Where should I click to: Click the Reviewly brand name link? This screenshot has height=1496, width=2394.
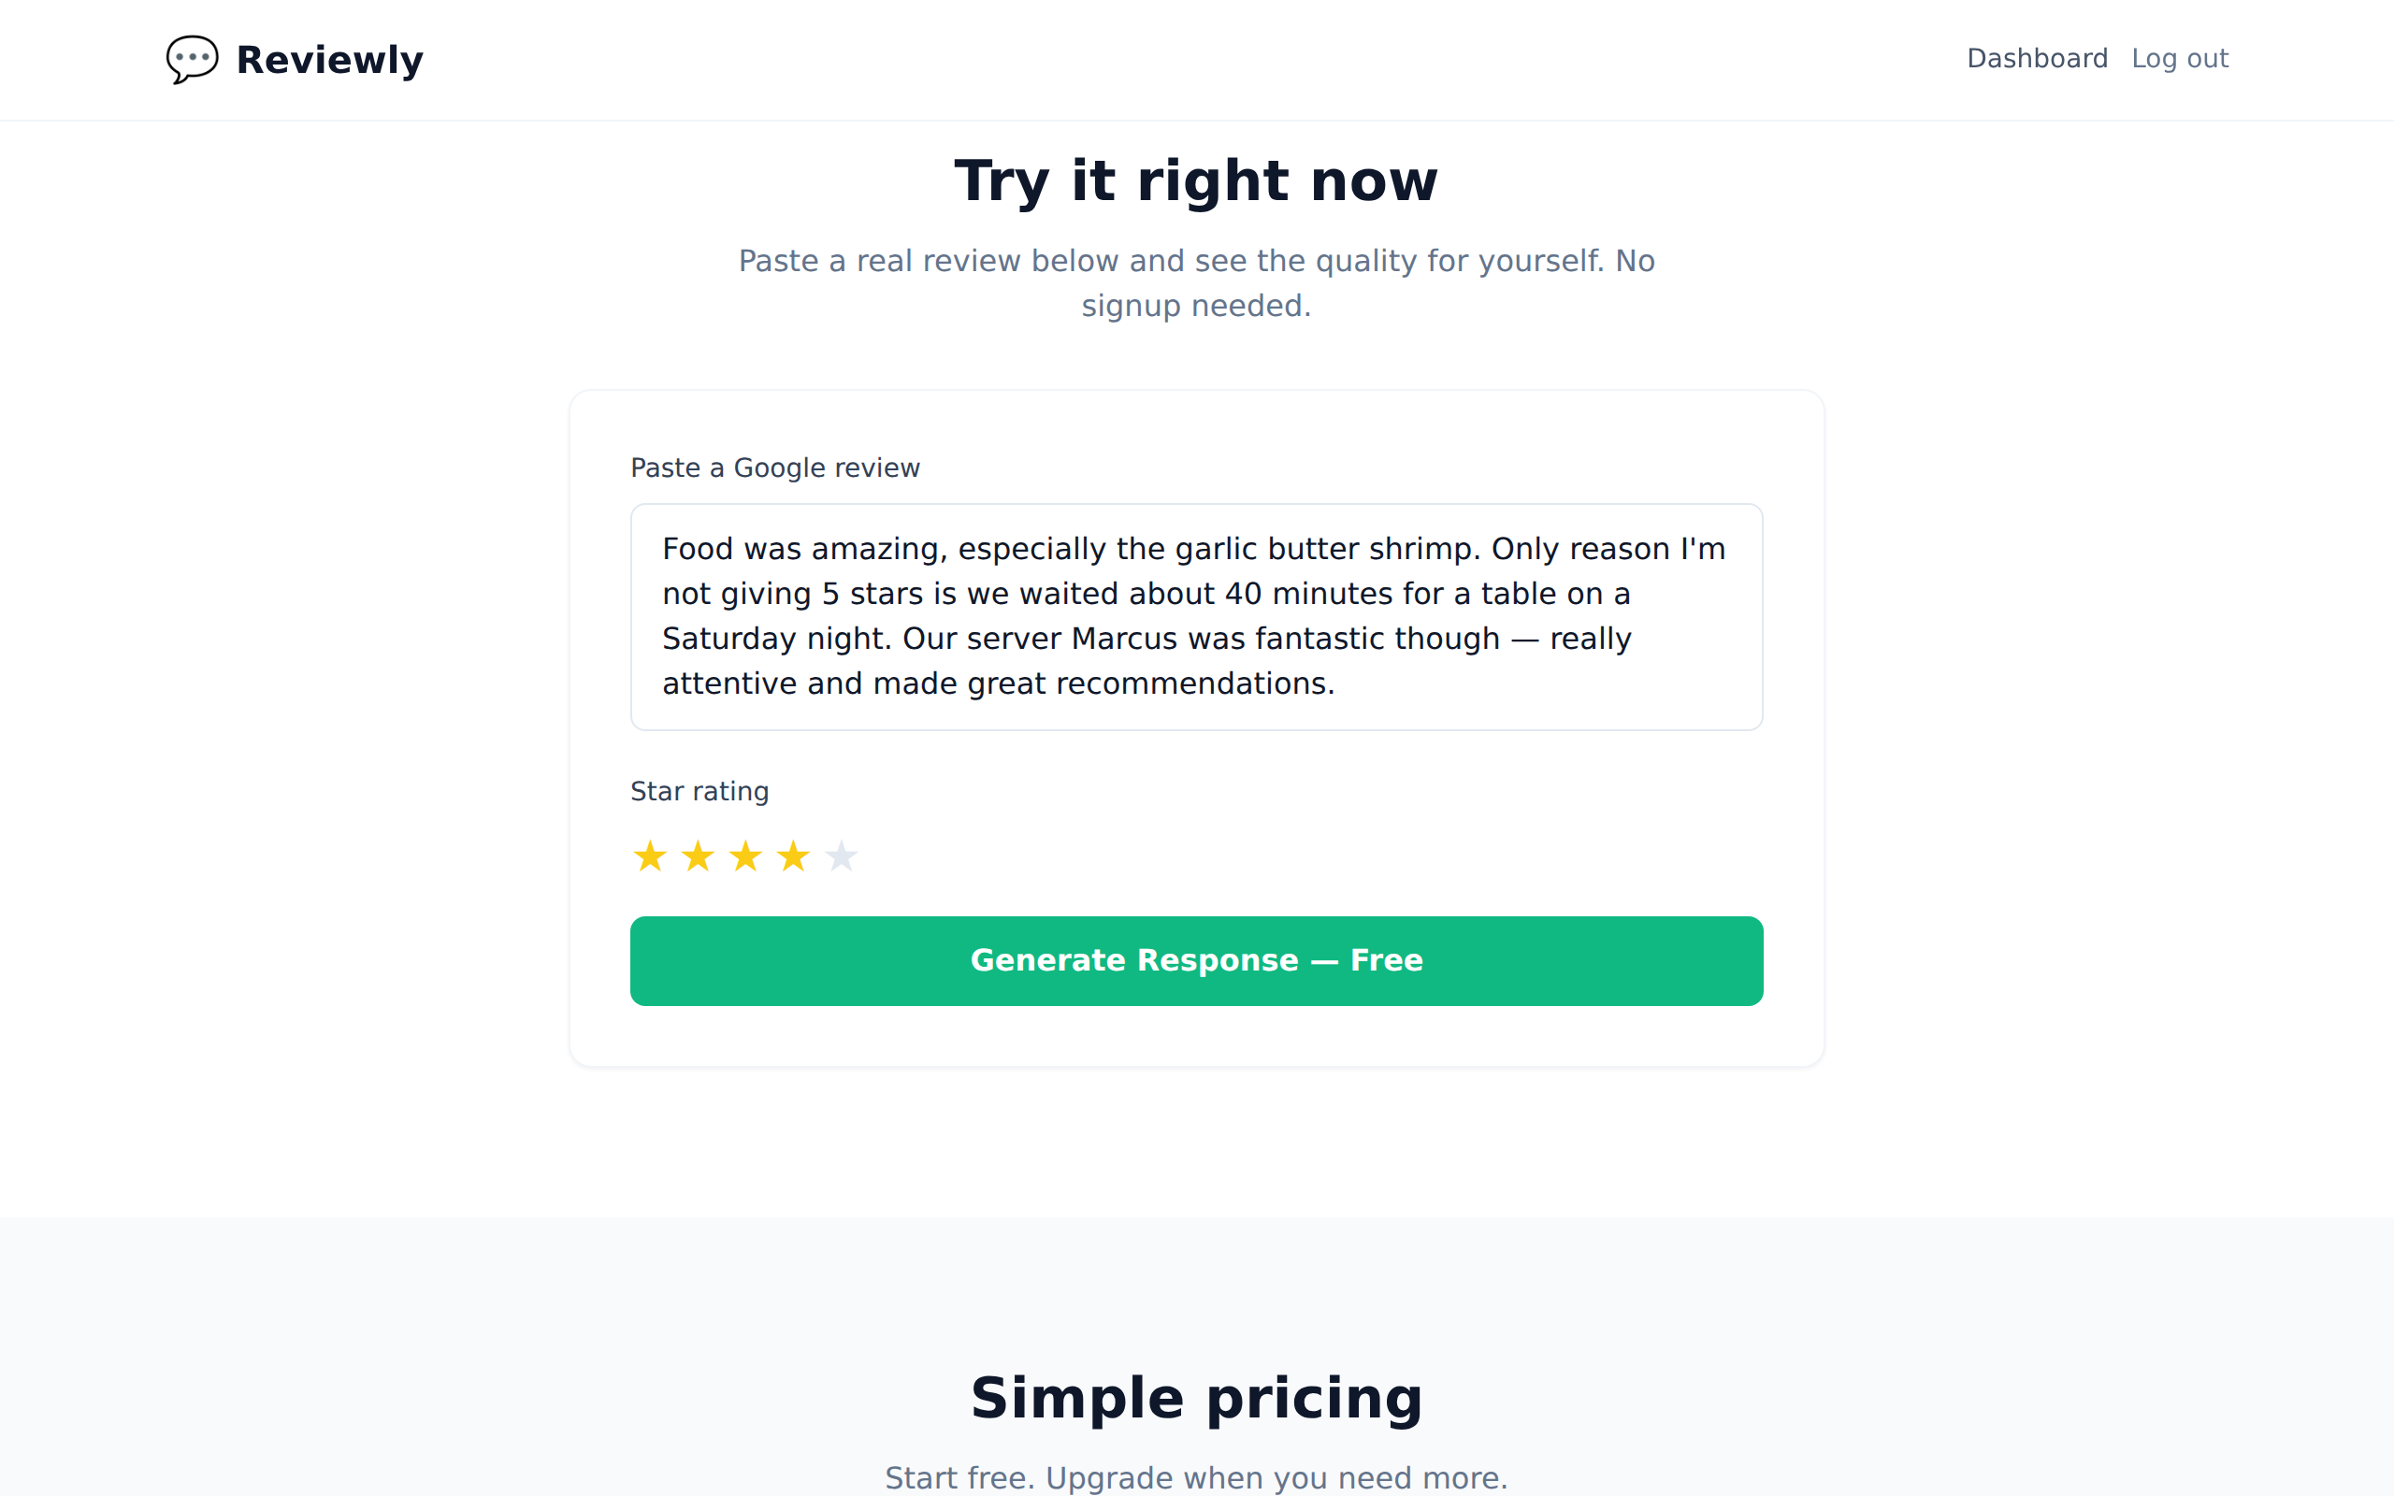coord(329,59)
